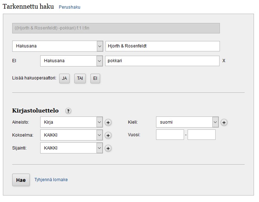Click the plus icon next to Aineisto
The height and width of the screenshot is (202, 259).
[108, 123]
